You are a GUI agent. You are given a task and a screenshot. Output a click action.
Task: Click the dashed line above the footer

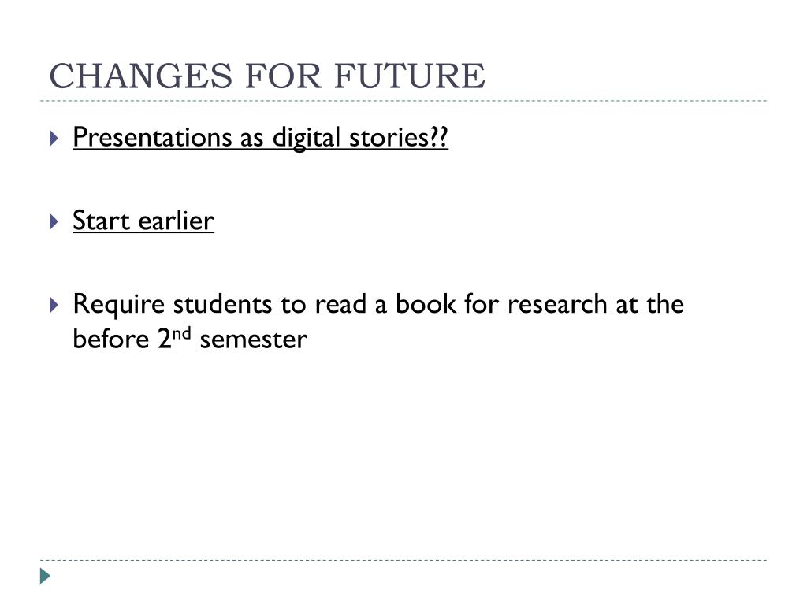coord(403,560)
